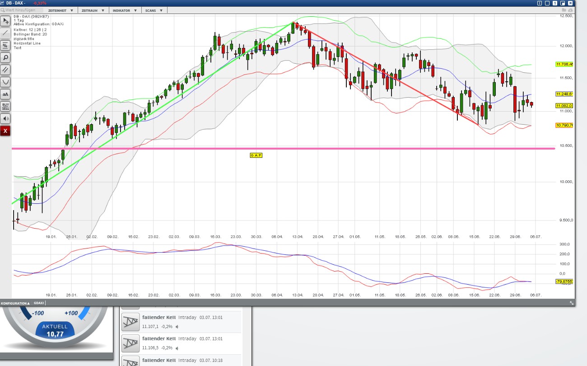Activate the magnifier zoom tool
This screenshot has width=587, height=366.
point(5,57)
